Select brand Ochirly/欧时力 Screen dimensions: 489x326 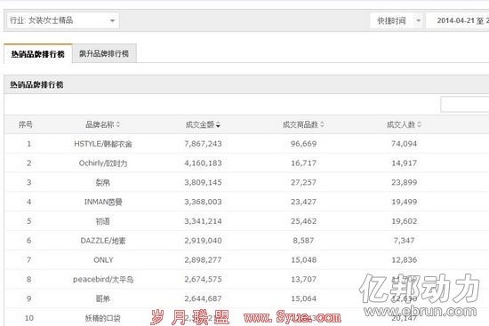click(103, 163)
